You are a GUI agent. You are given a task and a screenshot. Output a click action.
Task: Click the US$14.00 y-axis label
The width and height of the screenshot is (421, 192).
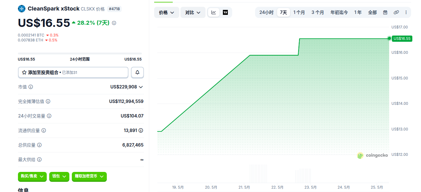(400, 104)
